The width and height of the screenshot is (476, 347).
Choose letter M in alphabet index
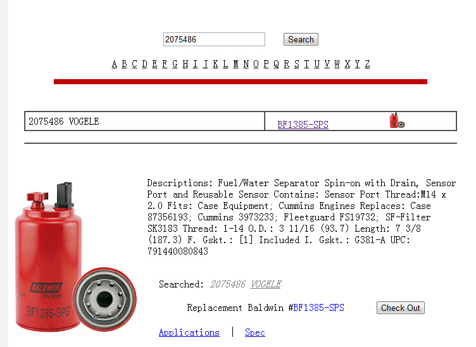(x=235, y=64)
